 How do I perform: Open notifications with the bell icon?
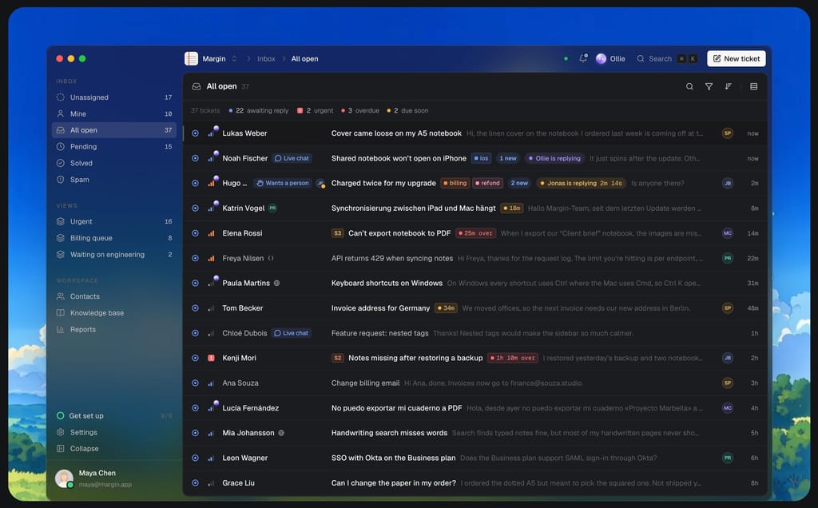coord(582,58)
